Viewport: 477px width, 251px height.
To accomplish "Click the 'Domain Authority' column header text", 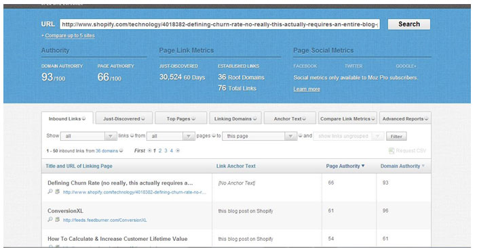I will (x=400, y=166).
